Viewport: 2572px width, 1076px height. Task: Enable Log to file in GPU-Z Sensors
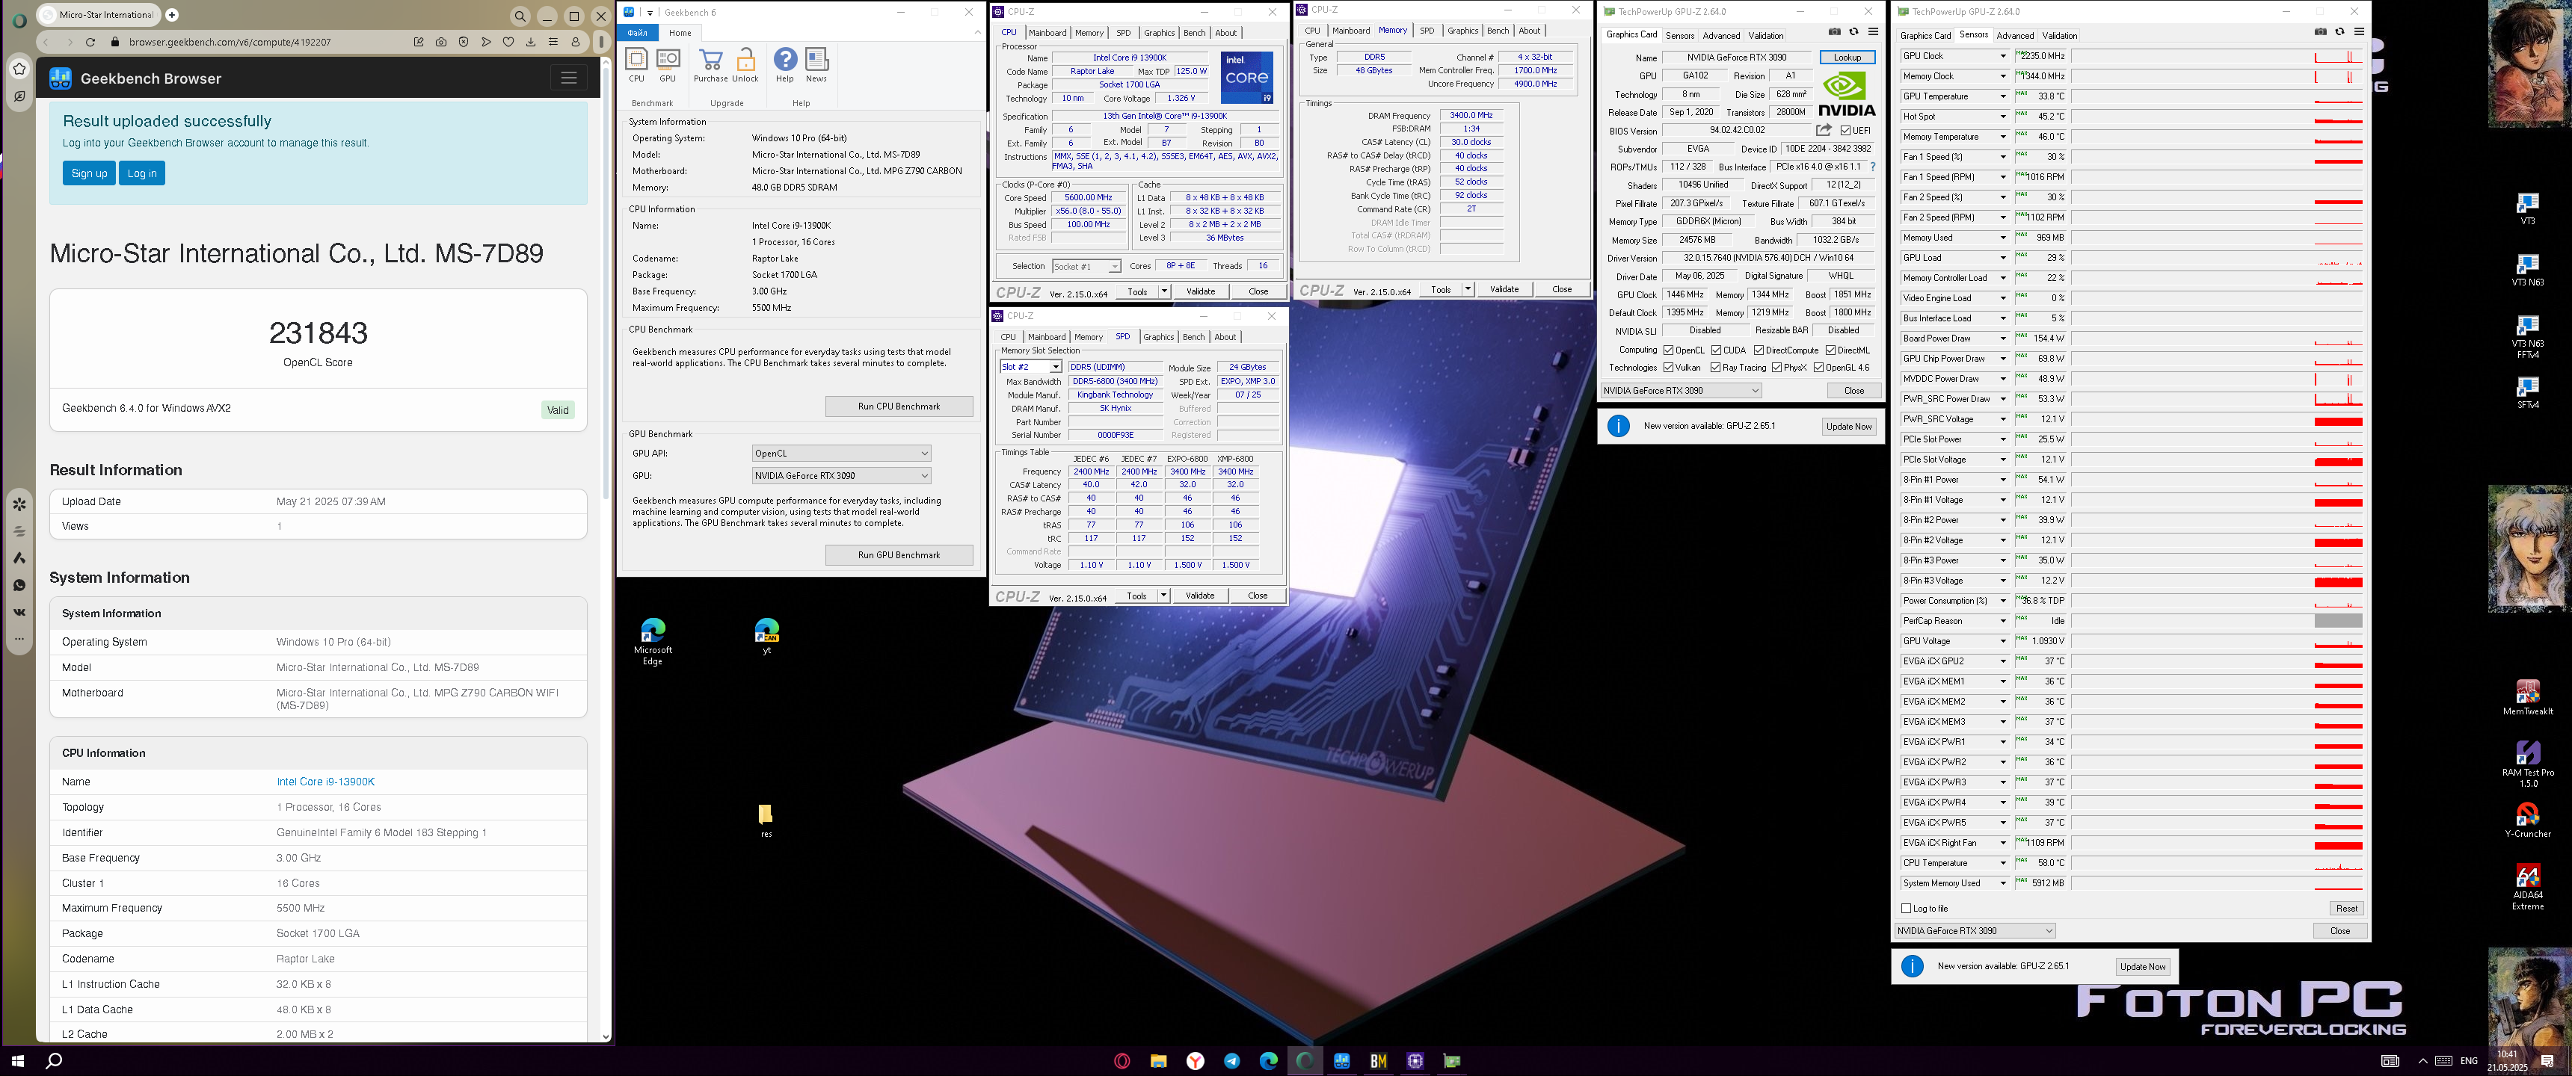1906,909
